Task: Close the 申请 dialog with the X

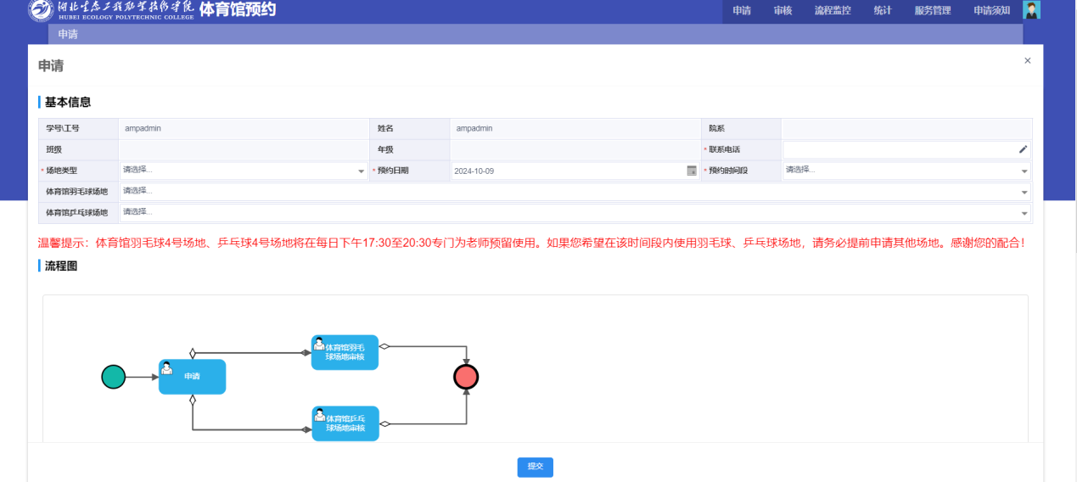Action: [1027, 61]
